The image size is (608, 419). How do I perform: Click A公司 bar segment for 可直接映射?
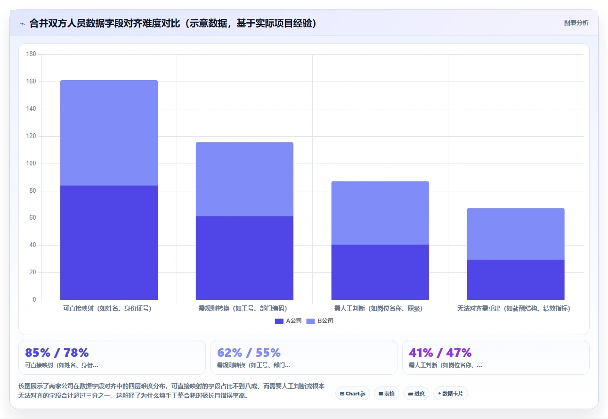[x=109, y=242]
